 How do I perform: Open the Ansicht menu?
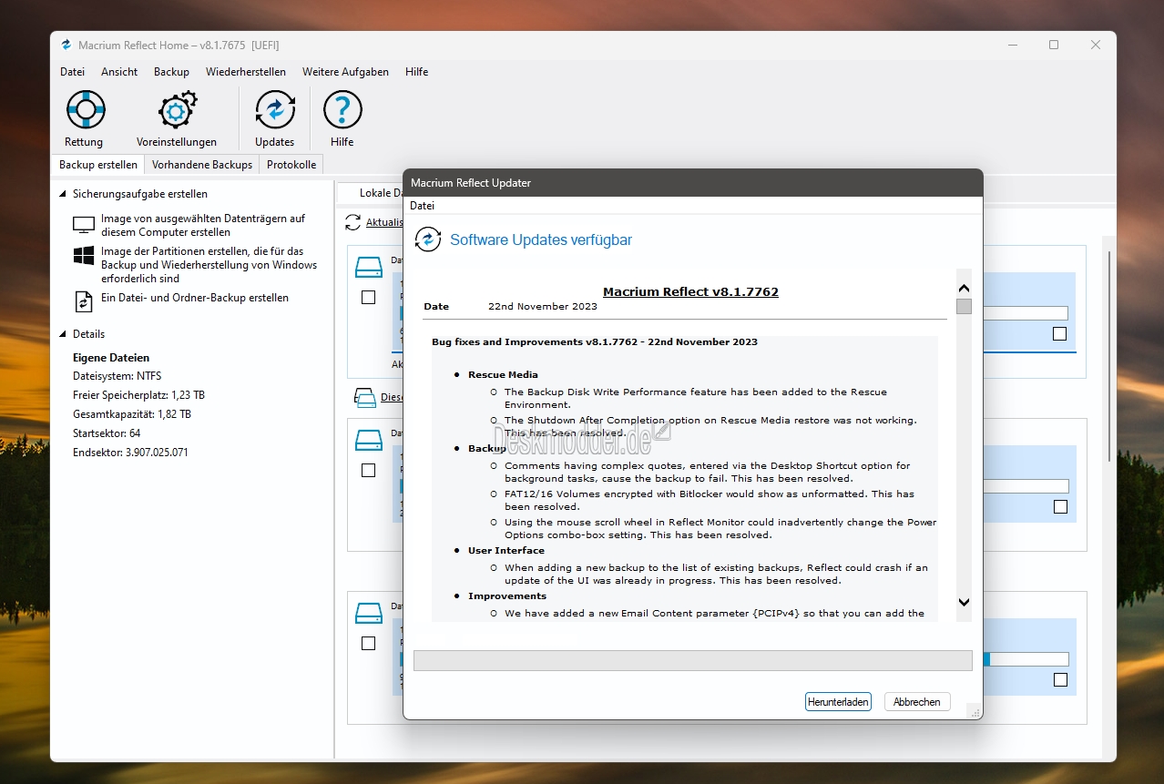click(x=119, y=72)
